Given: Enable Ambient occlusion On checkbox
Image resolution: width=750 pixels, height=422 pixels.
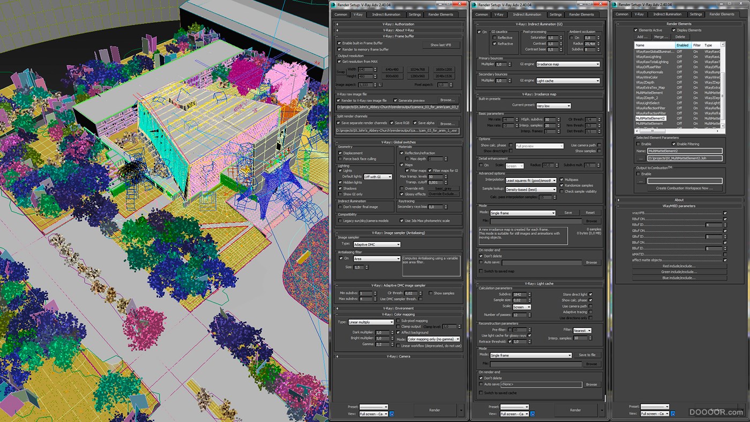Looking at the screenshot, I should 572,38.
